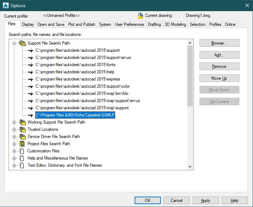Viewport: 253px width, 207px height.
Task: Click arrow icon beside 2015\support path
Action: click(31, 50)
